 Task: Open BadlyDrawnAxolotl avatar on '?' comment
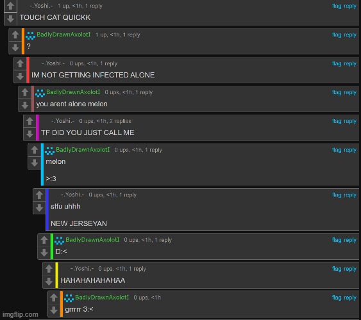[30, 35]
